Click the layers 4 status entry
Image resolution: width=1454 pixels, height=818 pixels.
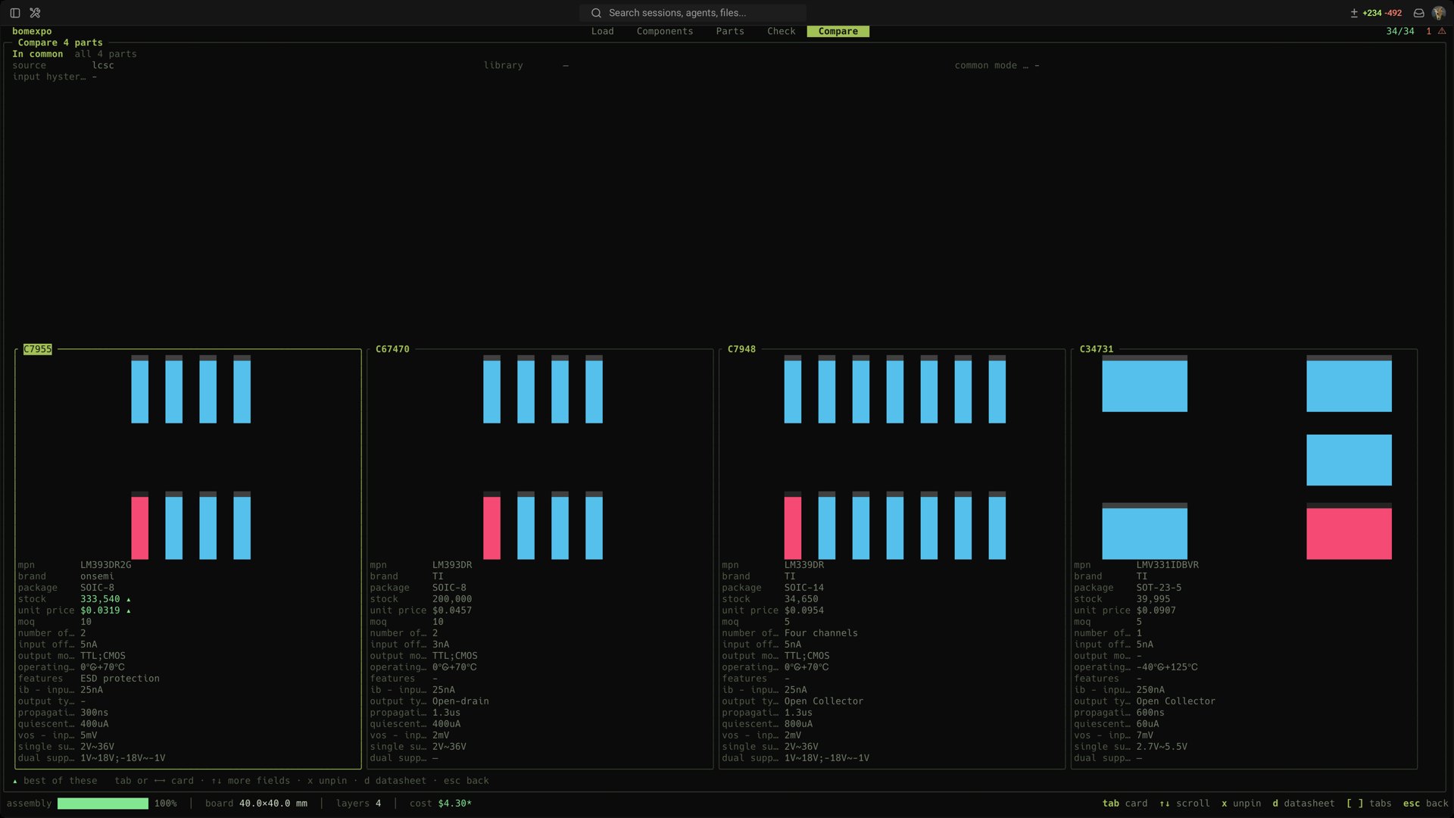[358, 804]
